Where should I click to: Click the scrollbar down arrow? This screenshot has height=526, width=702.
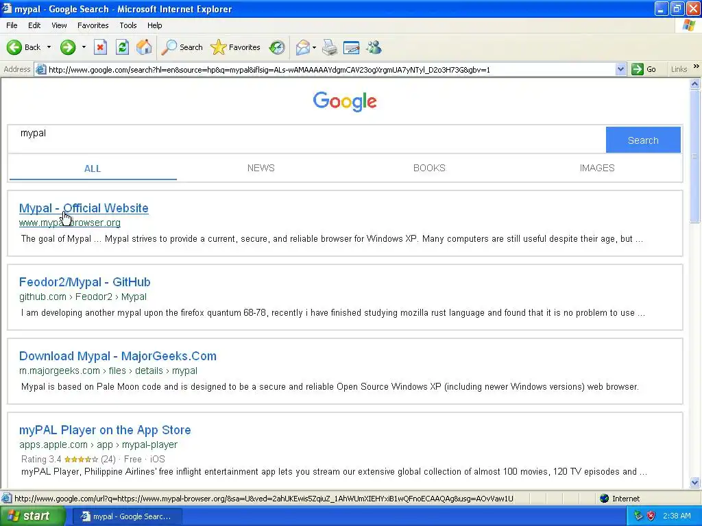click(695, 482)
